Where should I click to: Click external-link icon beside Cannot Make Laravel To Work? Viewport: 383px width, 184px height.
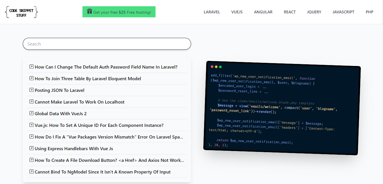click(x=32, y=102)
